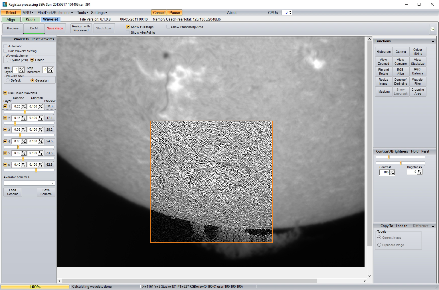
Task: Click Save image button
Action: point(55,28)
